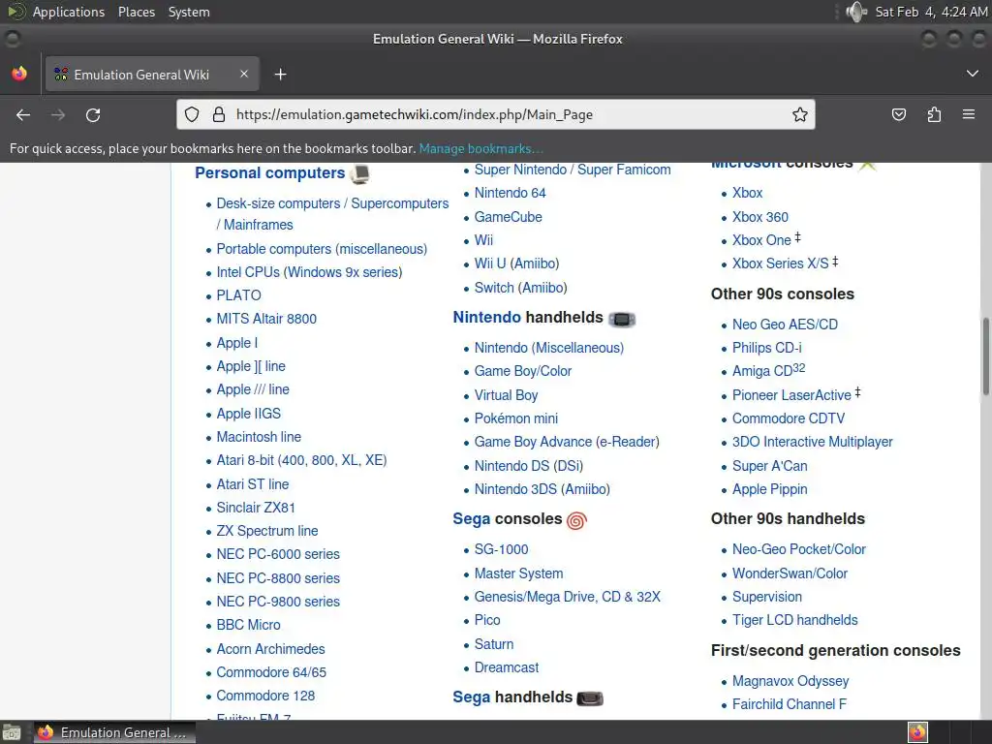Image resolution: width=992 pixels, height=744 pixels.
Task: Open the Apple IIGS link
Action: tap(249, 414)
